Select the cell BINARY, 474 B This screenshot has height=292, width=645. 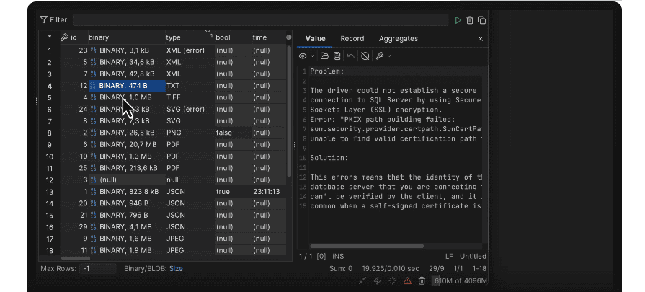click(127, 86)
